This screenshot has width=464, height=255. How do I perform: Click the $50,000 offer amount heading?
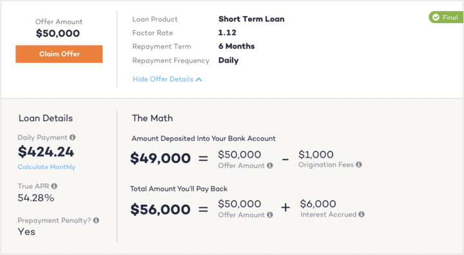58,33
